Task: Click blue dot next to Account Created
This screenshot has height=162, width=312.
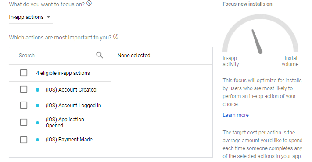Action: point(37,90)
